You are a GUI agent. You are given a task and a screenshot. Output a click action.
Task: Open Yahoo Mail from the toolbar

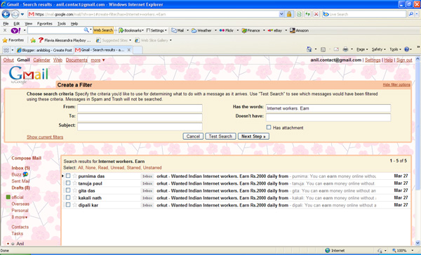[x=178, y=31]
